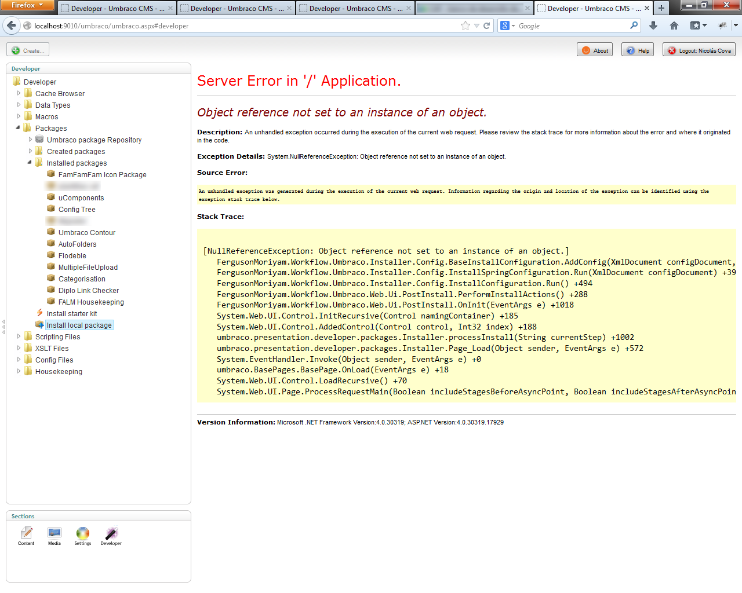
Task: Click the Categorisation package icon
Action: pyautogui.click(x=51, y=279)
